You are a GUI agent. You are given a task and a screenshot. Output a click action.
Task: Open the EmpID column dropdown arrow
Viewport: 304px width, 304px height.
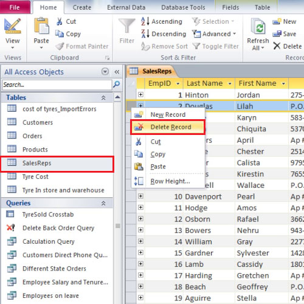click(x=178, y=83)
